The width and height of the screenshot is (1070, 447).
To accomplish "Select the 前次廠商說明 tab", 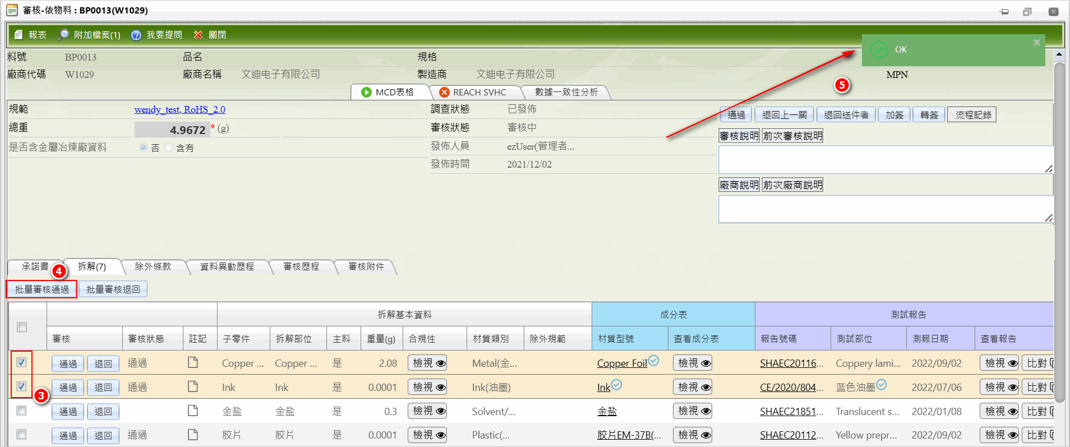I will click(x=792, y=185).
